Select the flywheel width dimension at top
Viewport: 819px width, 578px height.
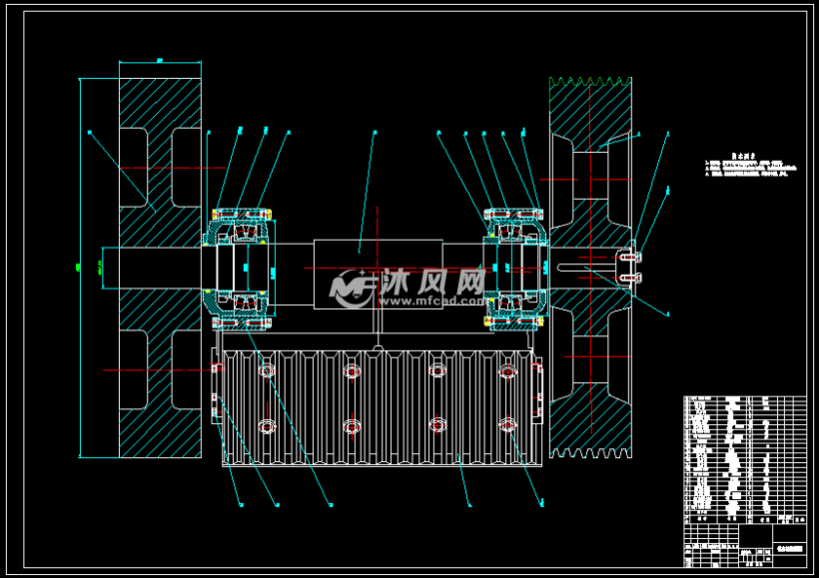coord(160,62)
